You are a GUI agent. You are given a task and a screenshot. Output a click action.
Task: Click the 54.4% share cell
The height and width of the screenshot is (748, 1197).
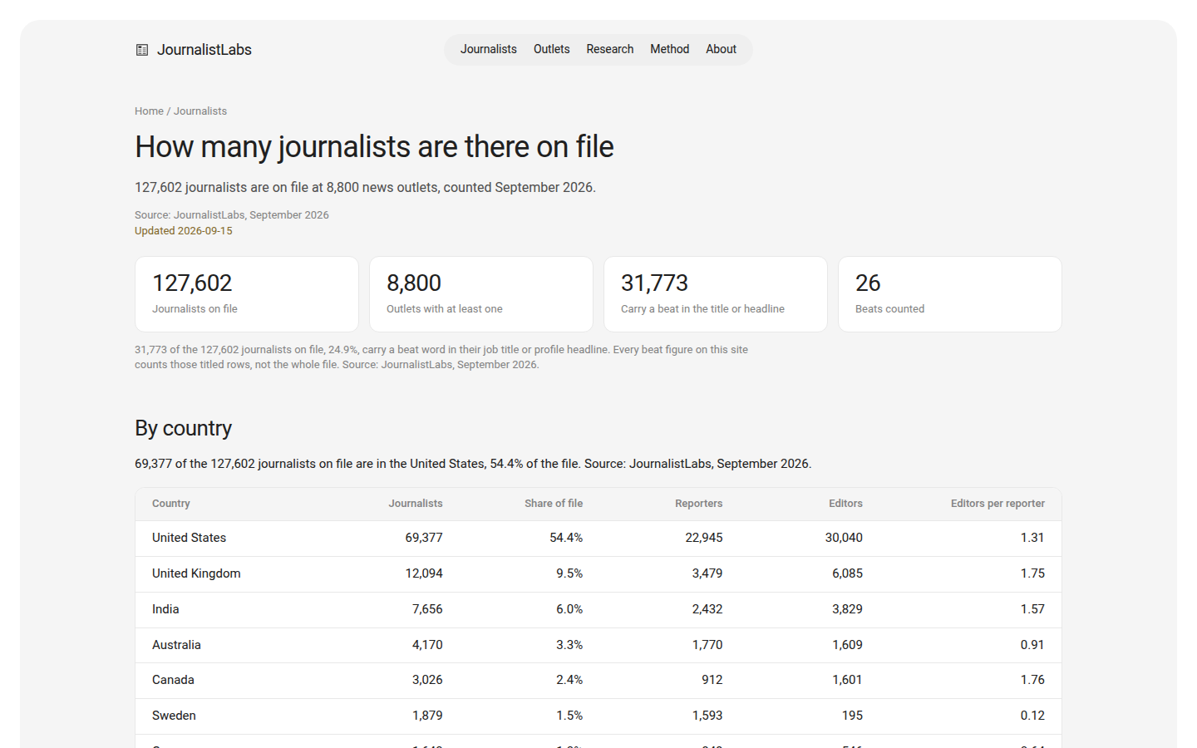point(566,538)
